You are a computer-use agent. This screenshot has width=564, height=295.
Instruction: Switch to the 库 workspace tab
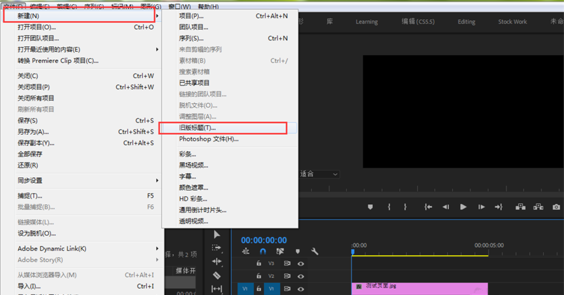tap(329, 21)
